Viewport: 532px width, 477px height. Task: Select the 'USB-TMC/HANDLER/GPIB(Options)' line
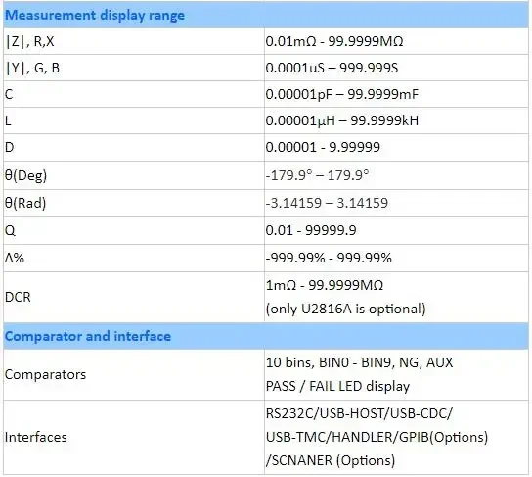point(377,437)
